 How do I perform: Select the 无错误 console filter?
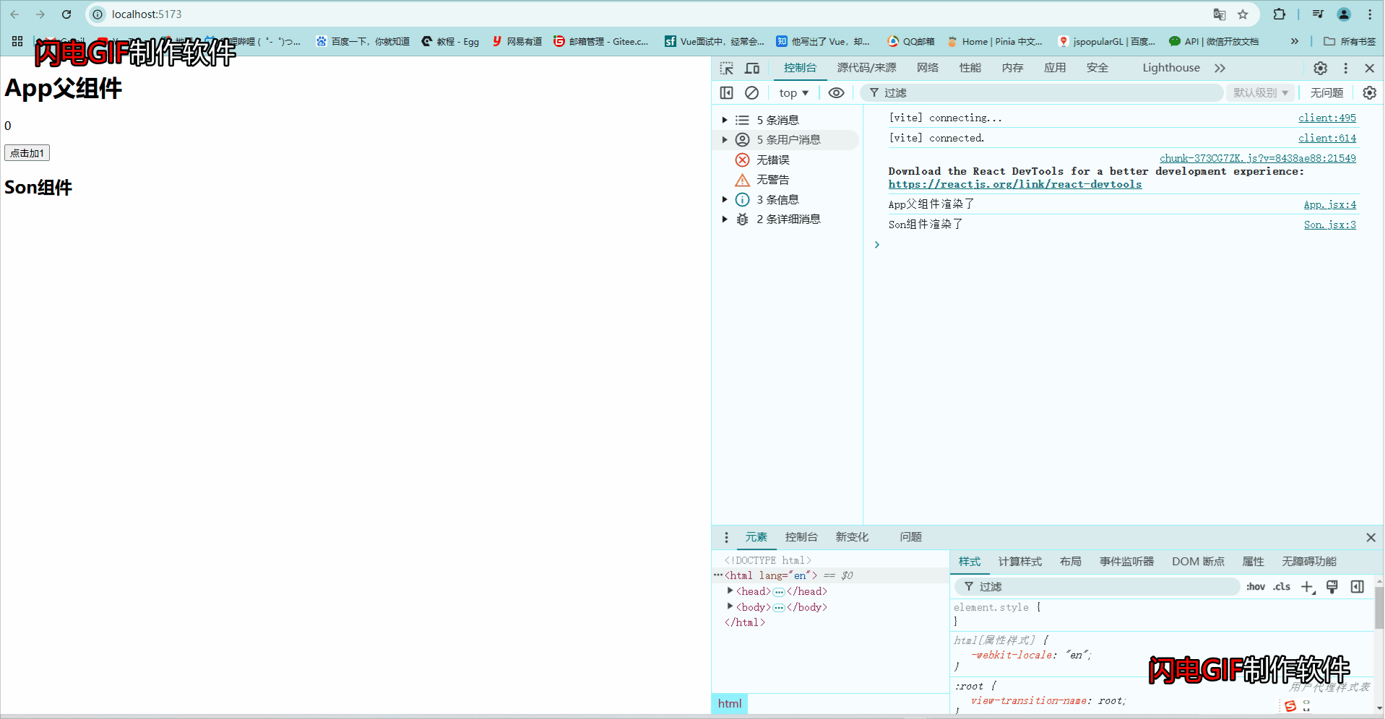coord(773,160)
